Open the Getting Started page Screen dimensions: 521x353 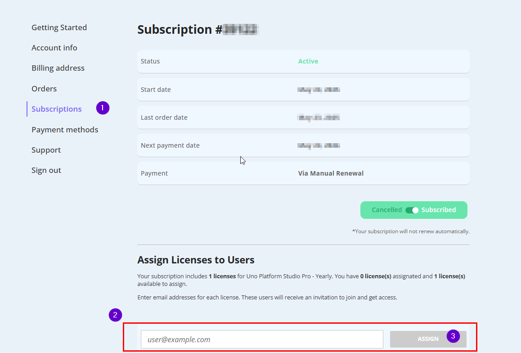59,27
